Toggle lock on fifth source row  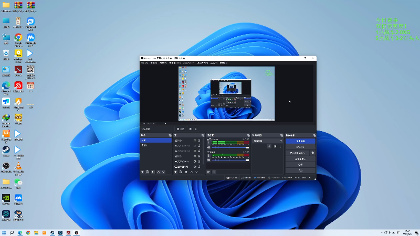[199, 162]
